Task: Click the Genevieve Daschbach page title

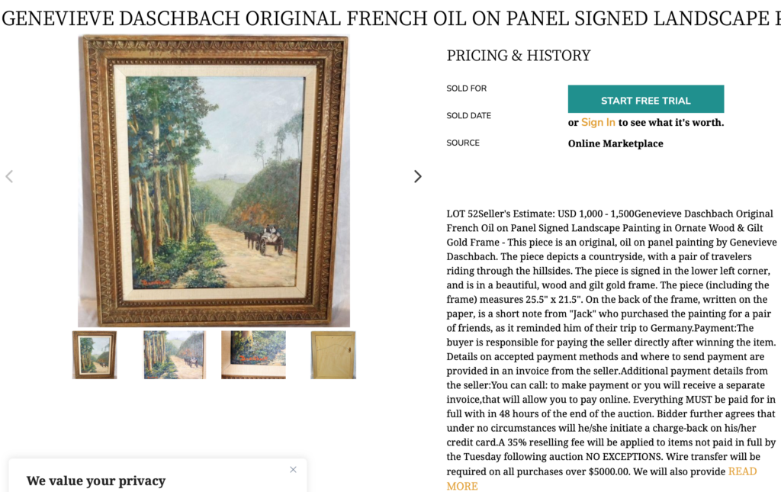Action: tap(390, 18)
